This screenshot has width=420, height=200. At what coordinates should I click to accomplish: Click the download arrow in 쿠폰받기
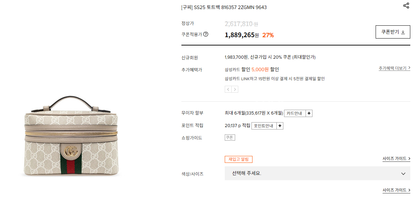tap(403, 32)
